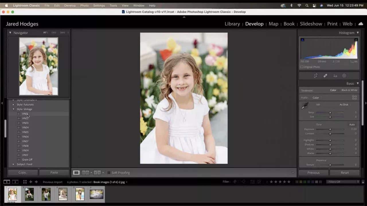Enable Soft Proofing
Screen dimensions: 367x206
[109, 173]
